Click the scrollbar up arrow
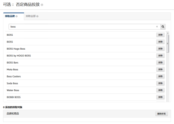This screenshot has height=124, width=174. (x=168, y=33)
